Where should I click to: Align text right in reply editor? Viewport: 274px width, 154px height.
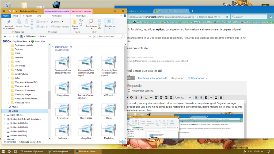[x=166, y=98]
